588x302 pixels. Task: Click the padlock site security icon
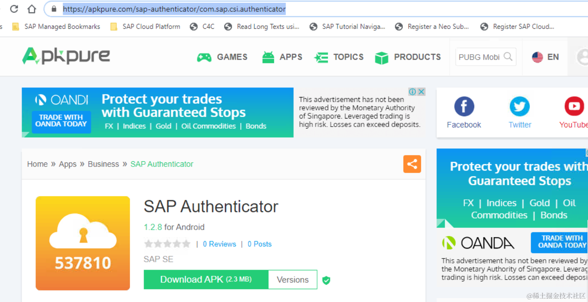point(54,9)
